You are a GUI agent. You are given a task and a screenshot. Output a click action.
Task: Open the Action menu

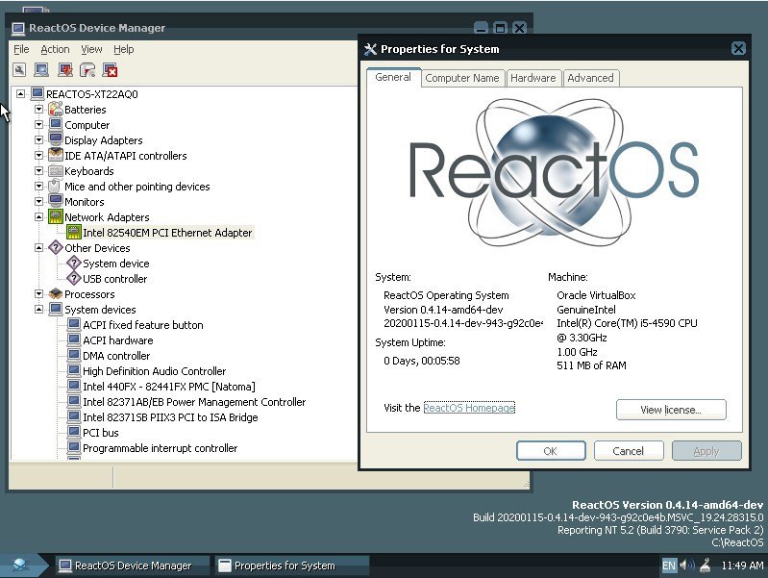(x=55, y=49)
